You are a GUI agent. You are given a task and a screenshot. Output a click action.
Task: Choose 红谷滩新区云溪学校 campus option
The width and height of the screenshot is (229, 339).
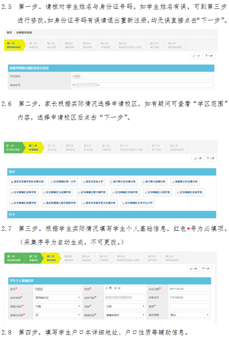tap(146, 192)
